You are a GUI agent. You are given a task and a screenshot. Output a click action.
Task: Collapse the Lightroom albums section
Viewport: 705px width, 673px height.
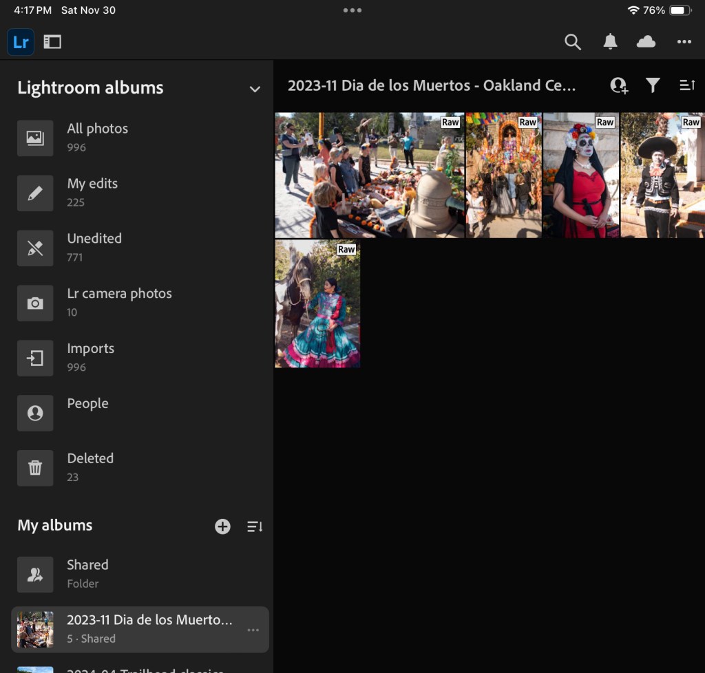pyautogui.click(x=255, y=89)
